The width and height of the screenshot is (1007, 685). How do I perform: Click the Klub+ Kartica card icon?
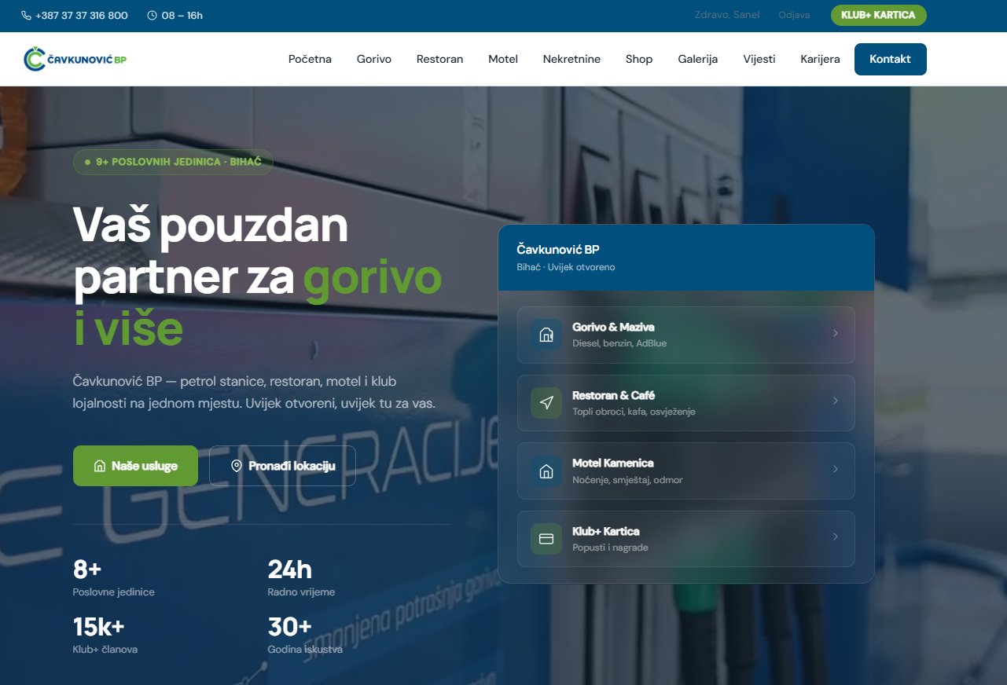coord(546,539)
